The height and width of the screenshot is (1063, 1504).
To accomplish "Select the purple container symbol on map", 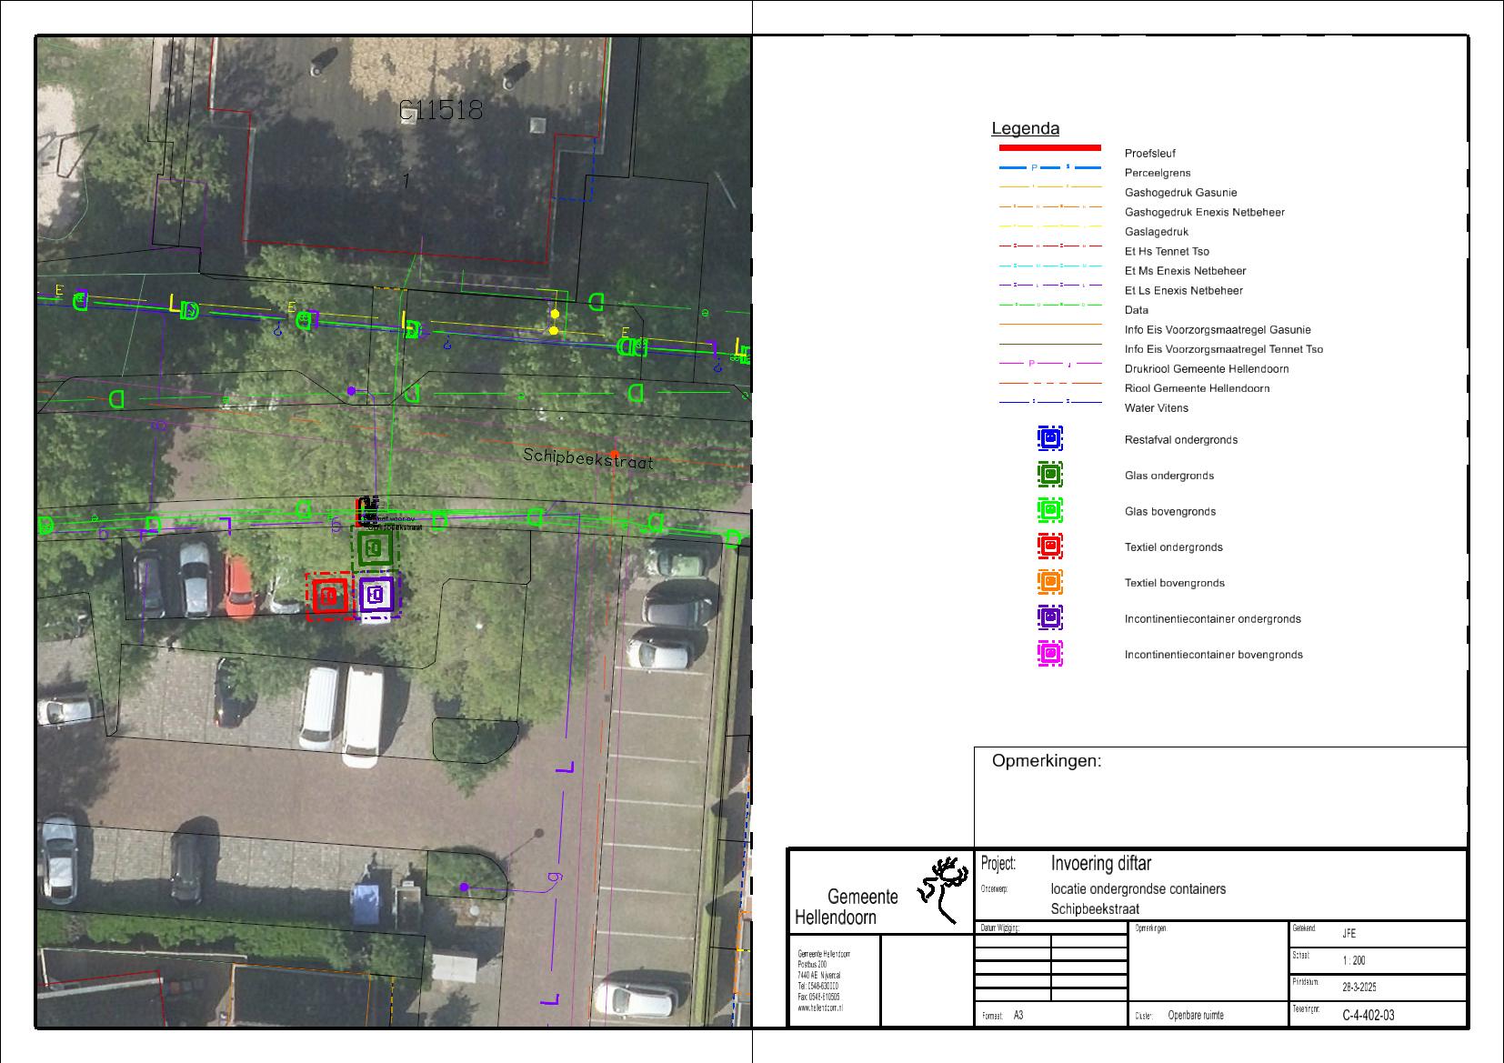I will (x=375, y=596).
